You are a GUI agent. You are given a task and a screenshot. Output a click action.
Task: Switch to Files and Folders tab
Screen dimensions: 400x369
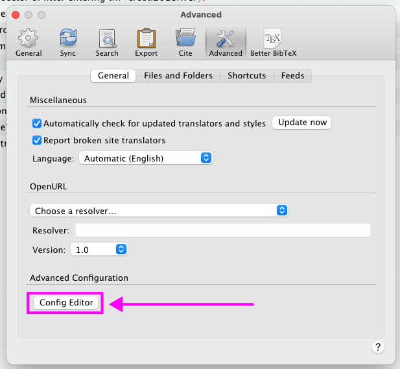coord(178,76)
